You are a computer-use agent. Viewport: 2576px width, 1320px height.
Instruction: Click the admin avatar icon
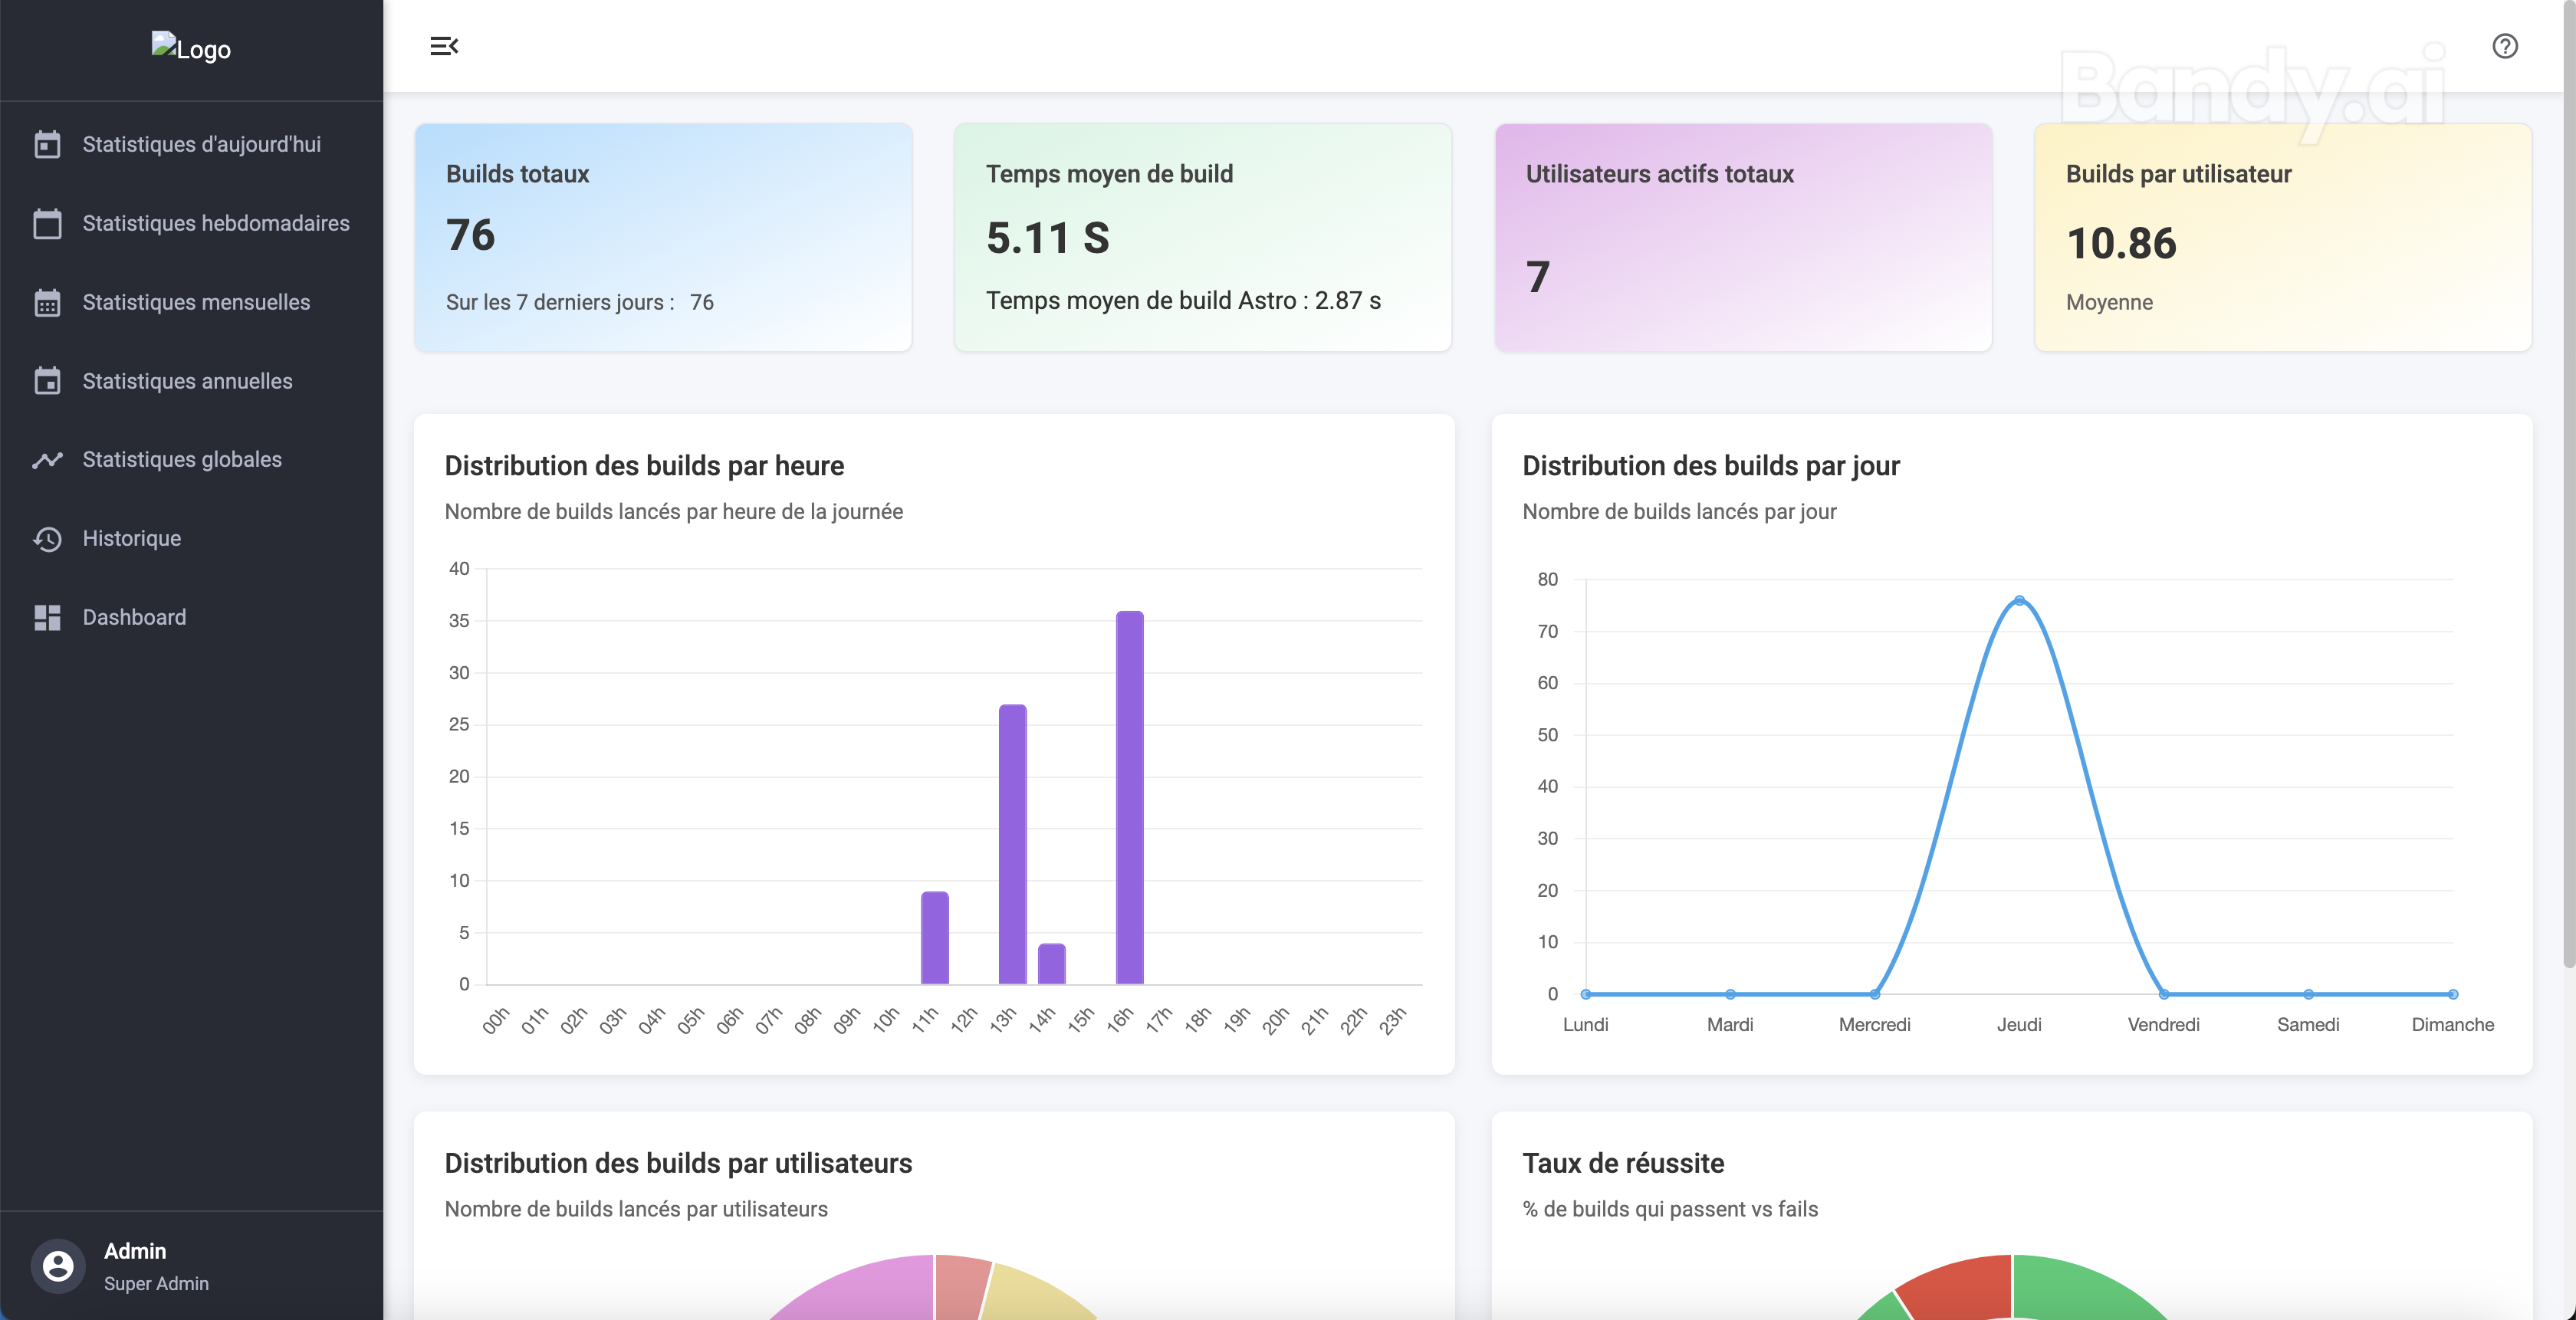tap(57, 1266)
